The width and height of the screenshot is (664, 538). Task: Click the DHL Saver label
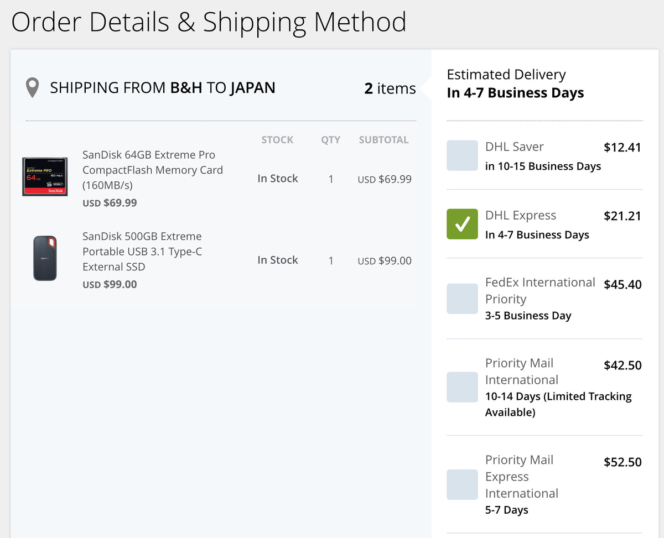(x=514, y=147)
